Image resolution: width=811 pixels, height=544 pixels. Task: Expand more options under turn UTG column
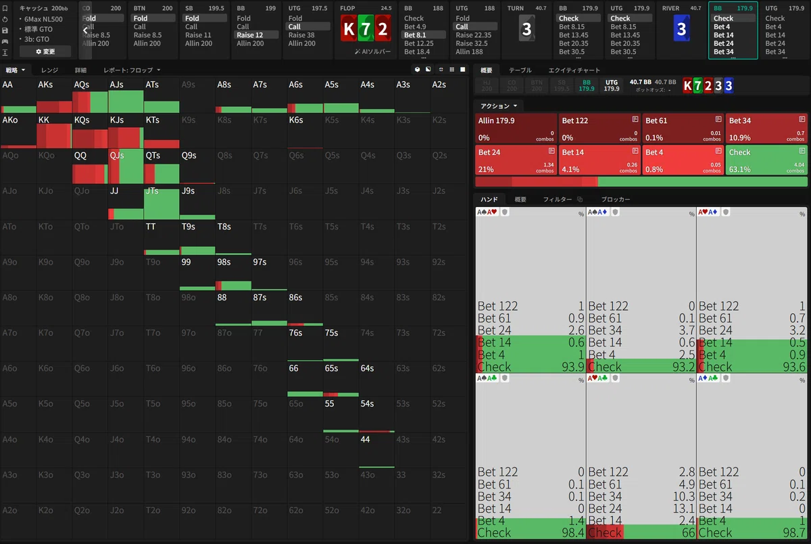click(x=630, y=58)
